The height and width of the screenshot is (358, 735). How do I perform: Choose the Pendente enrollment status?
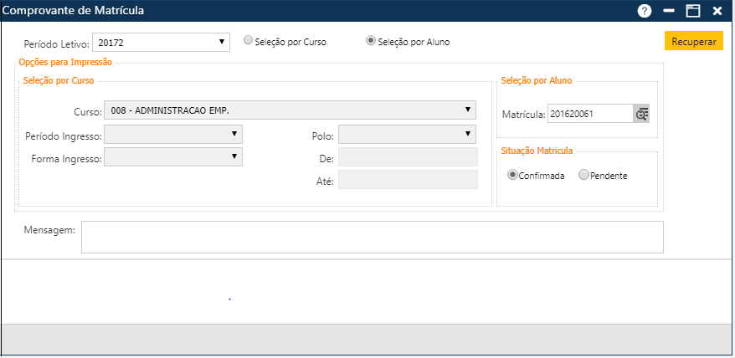pyautogui.click(x=583, y=175)
